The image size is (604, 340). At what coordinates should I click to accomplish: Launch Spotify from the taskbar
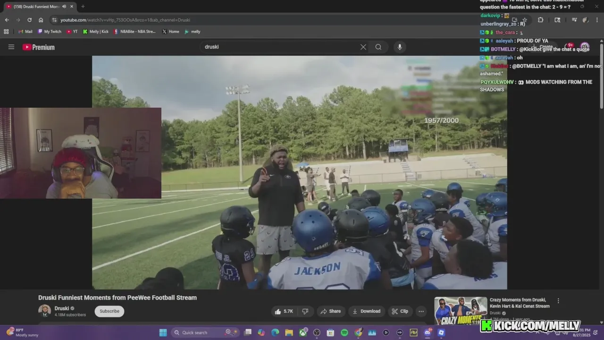click(344, 332)
